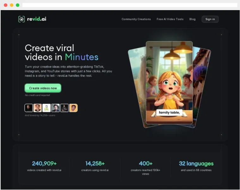Open the Community Creations page
The width and height of the screenshot is (240, 190).
[x=136, y=19]
